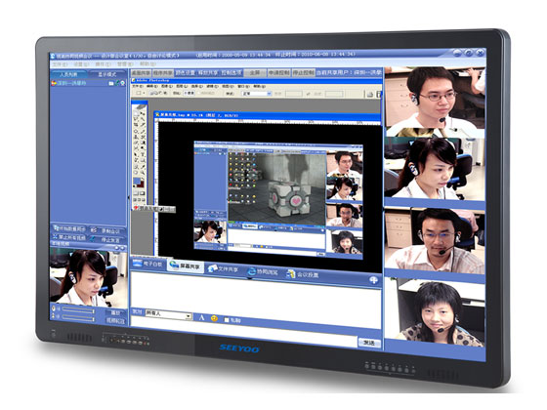Open the 操作(O) menu
This screenshot has width=547, height=410.
coord(103,64)
